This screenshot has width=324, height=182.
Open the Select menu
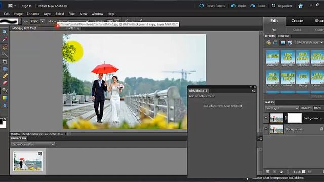pyautogui.click(x=60, y=14)
